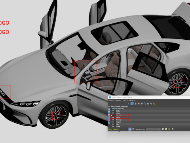Open the Display menu in Layer Explorer
The image size is (190, 143).
click(x=118, y=100)
